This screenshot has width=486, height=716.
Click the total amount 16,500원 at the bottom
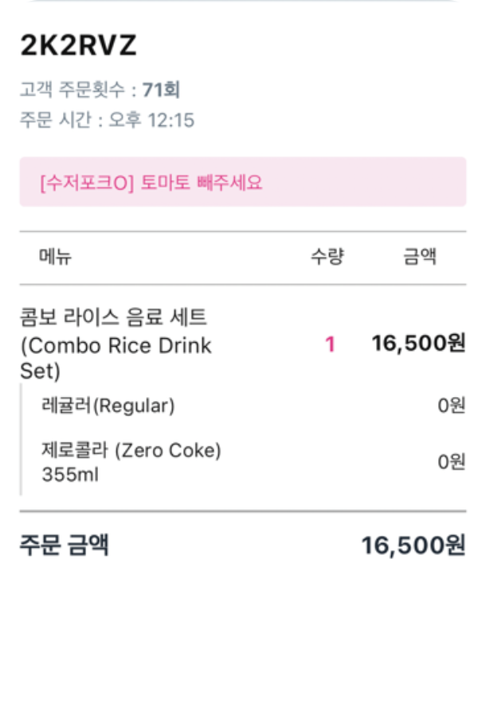pos(413,546)
